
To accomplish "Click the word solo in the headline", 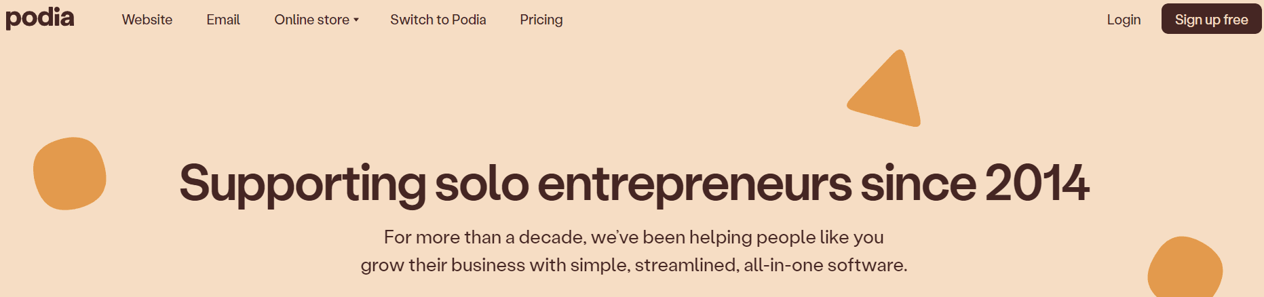I will coord(482,182).
